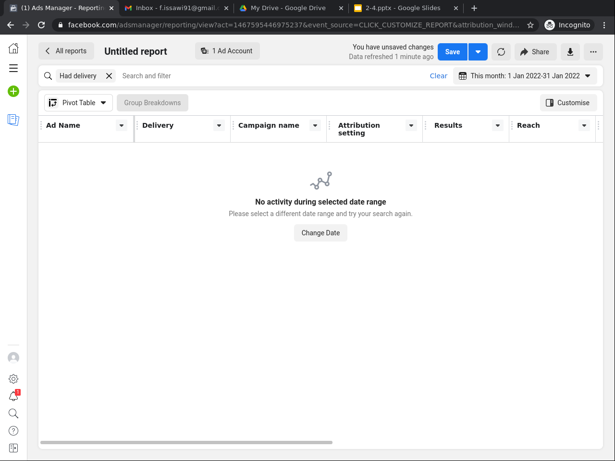Open the Ads reporting icon in sidebar

click(x=13, y=120)
